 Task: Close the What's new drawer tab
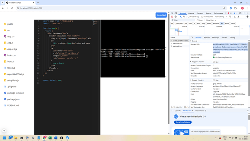pyautogui.click(x=193, y=110)
